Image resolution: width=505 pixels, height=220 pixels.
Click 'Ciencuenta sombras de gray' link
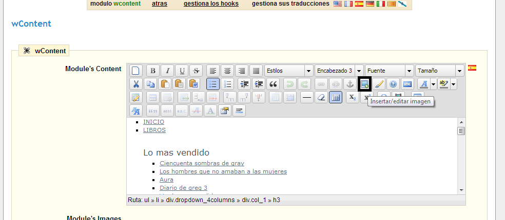[202, 163]
